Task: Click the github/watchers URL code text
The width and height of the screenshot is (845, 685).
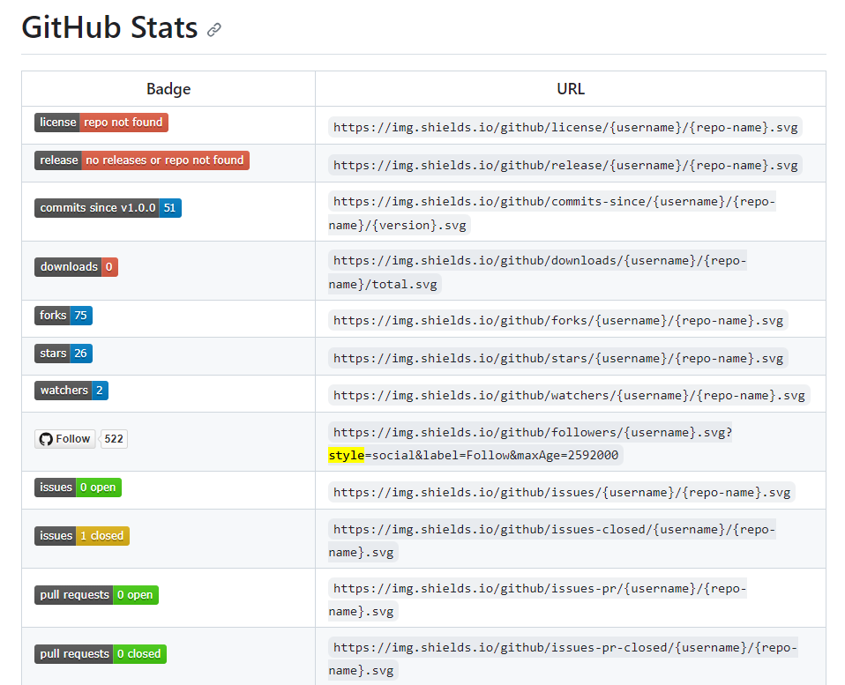Action: (x=569, y=396)
